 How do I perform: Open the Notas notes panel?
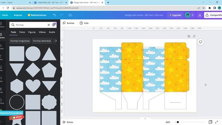coord(68,122)
